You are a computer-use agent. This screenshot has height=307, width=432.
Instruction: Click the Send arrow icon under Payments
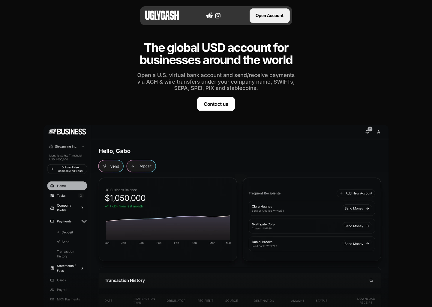tap(58, 242)
